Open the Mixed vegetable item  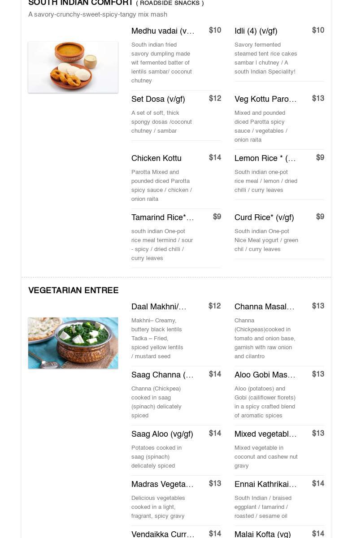[265, 434]
